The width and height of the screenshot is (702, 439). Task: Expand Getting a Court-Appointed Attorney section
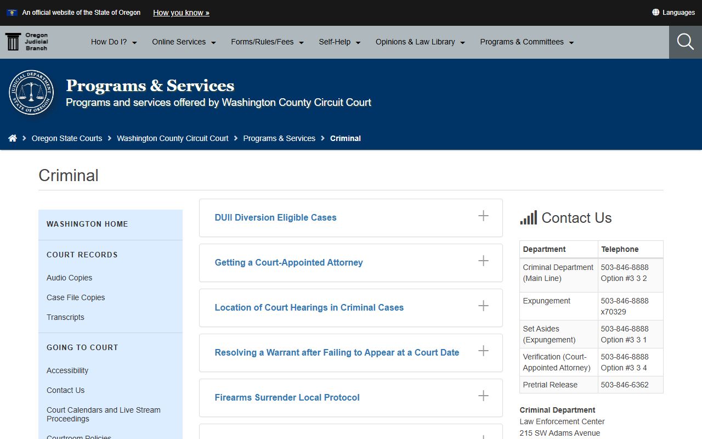click(351, 263)
